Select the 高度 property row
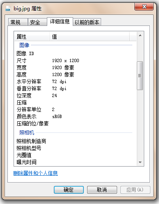The height and width of the screenshot is (204, 159). [x=75, y=74]
